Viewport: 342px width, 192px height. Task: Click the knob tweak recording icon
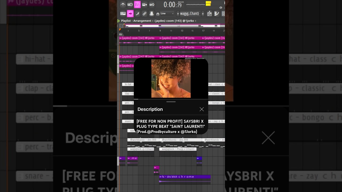(152, 13)
